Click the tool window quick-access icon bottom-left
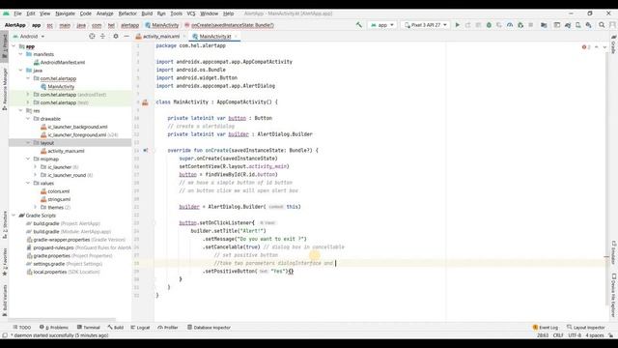618x348 pixels. click(5, 335)
